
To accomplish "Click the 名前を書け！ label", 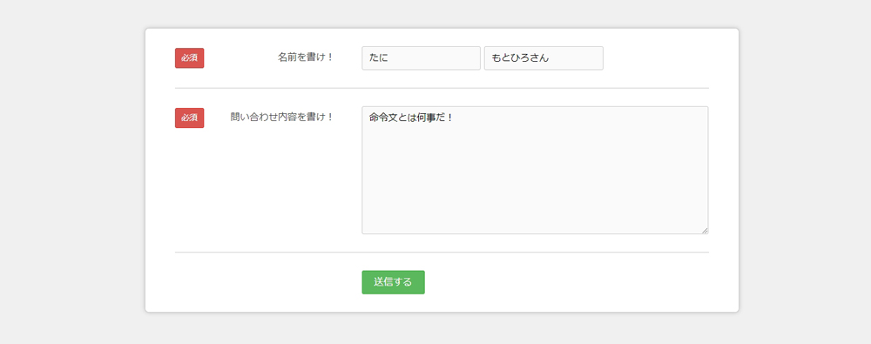I will point(306,57).
